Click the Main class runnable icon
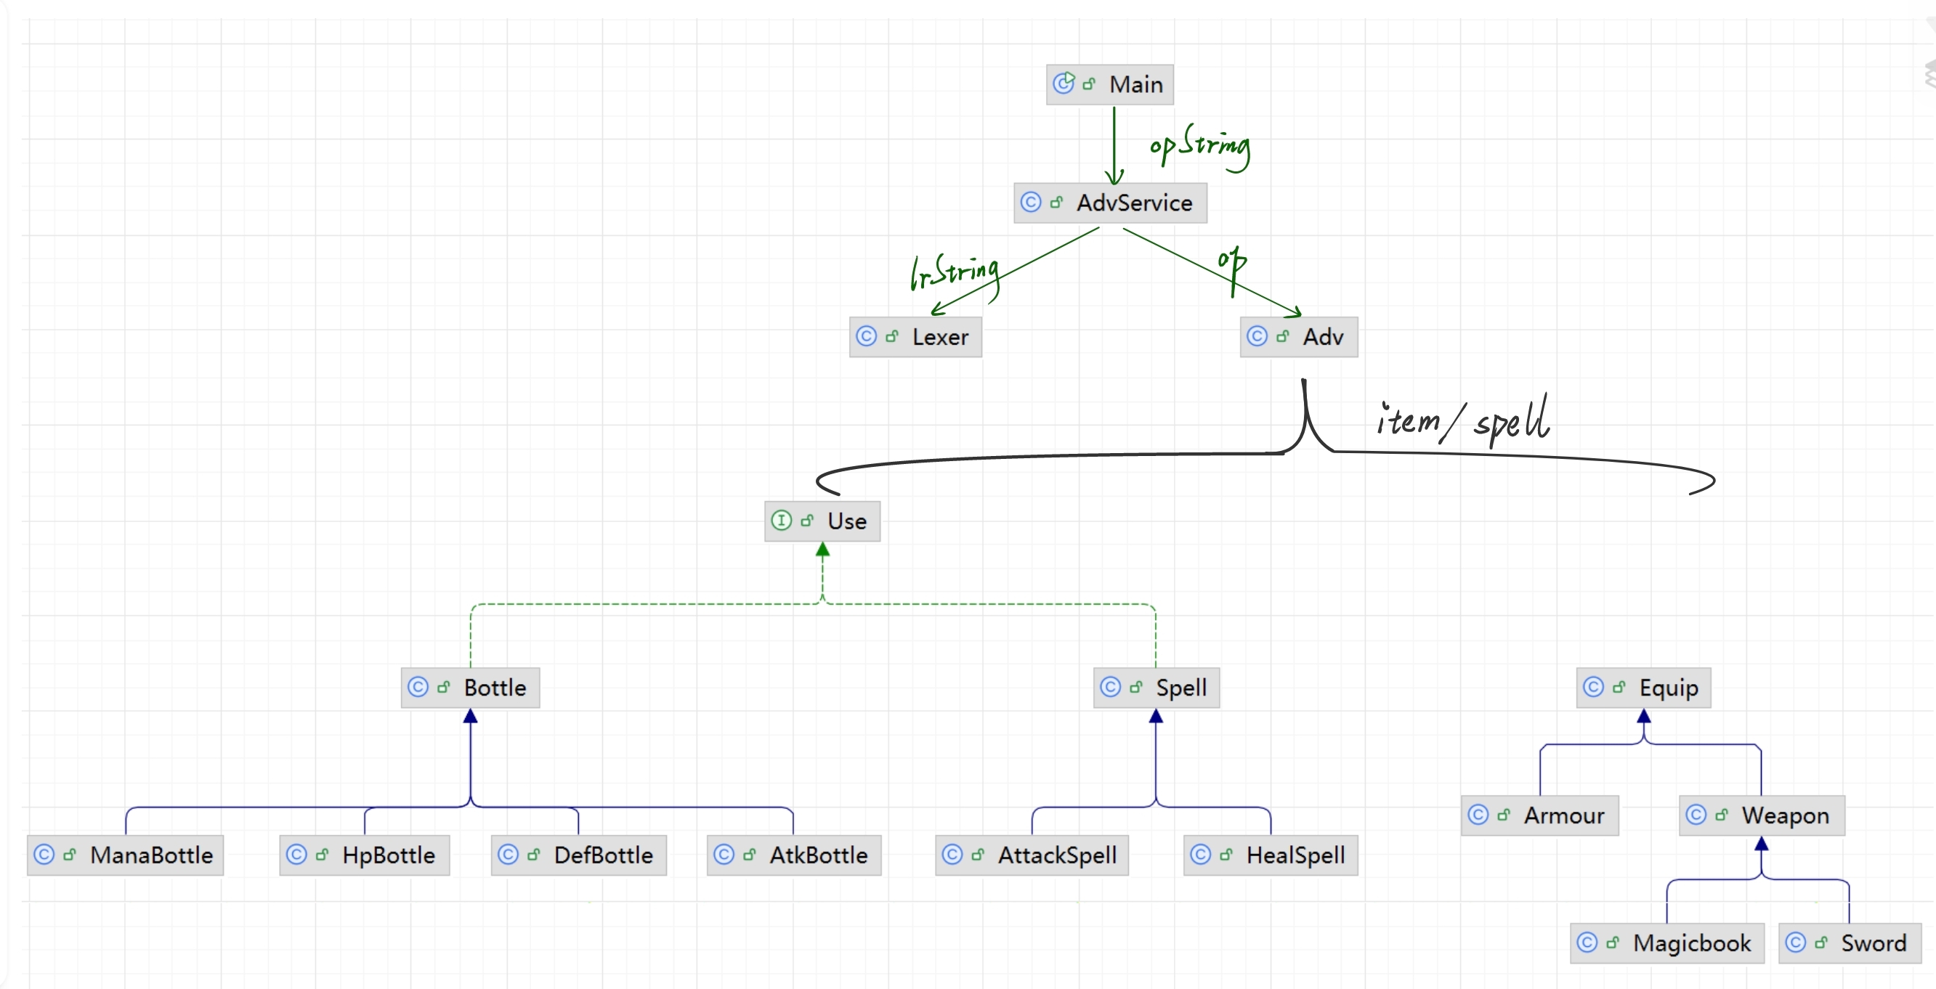The width and height of the screenshot is (1936, 989). (1064, 84)
